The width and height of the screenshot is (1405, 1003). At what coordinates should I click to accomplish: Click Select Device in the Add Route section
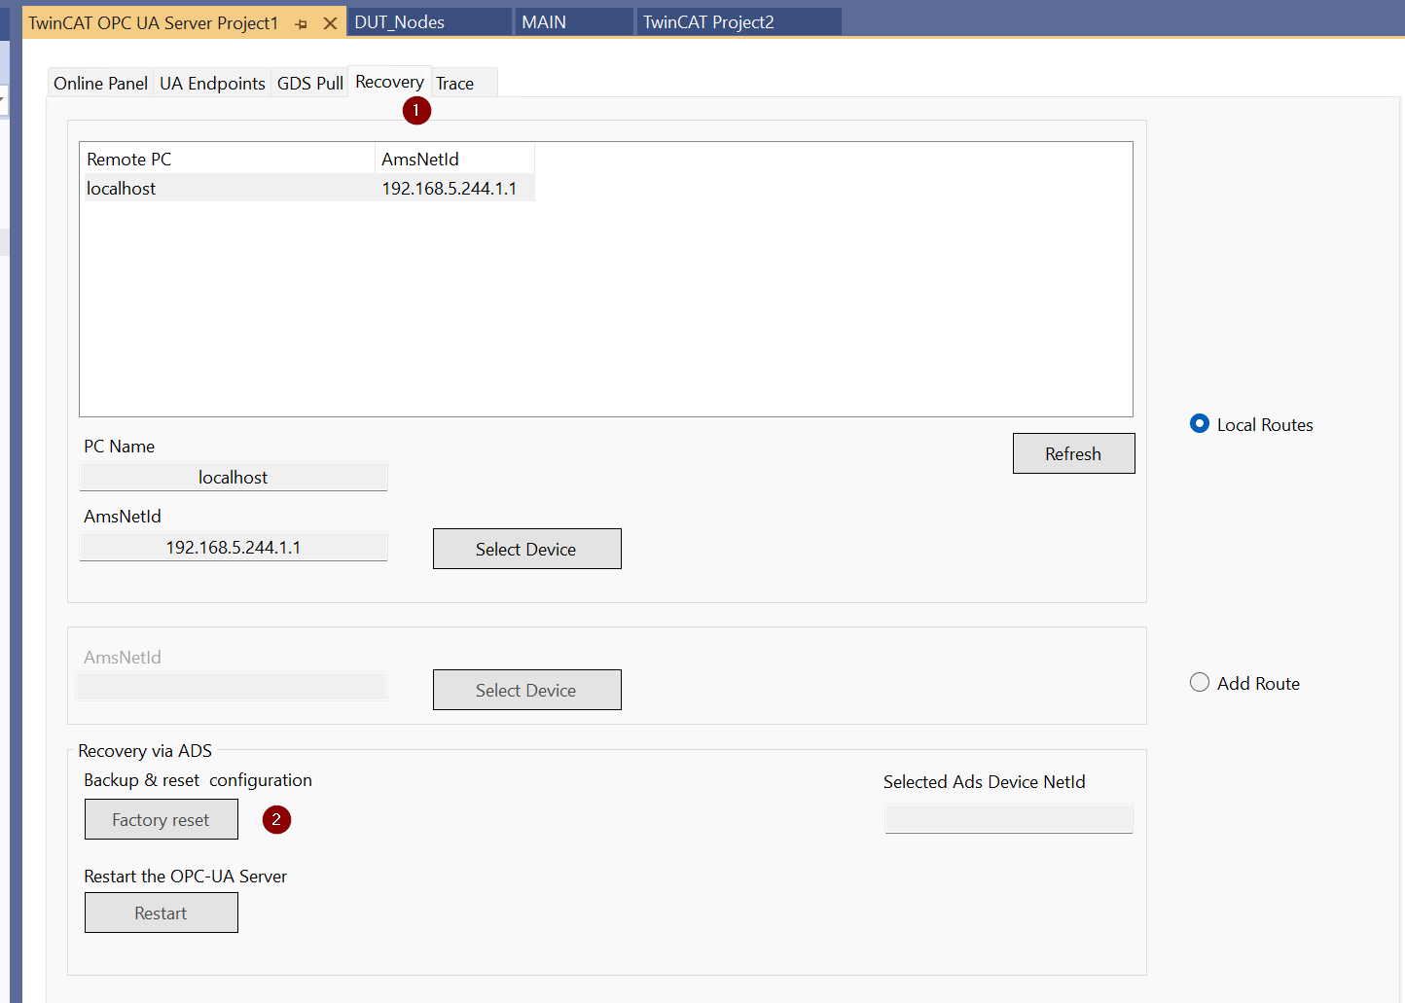tap(526, 690)
